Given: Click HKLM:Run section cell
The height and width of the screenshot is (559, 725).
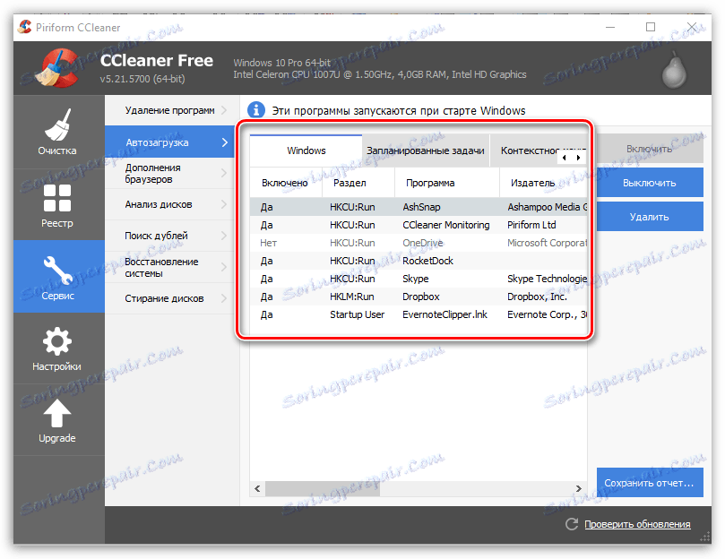Looking at the screenshot, I should pyautogui.click(x=352, y=297).
